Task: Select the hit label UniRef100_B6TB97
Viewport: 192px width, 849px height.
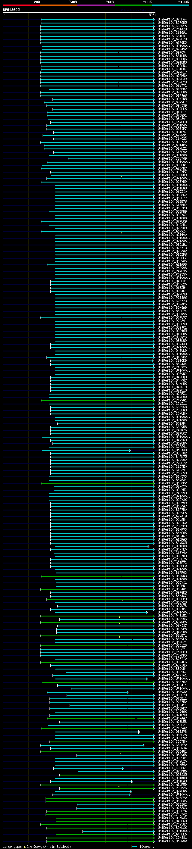Action: (172, 132)
